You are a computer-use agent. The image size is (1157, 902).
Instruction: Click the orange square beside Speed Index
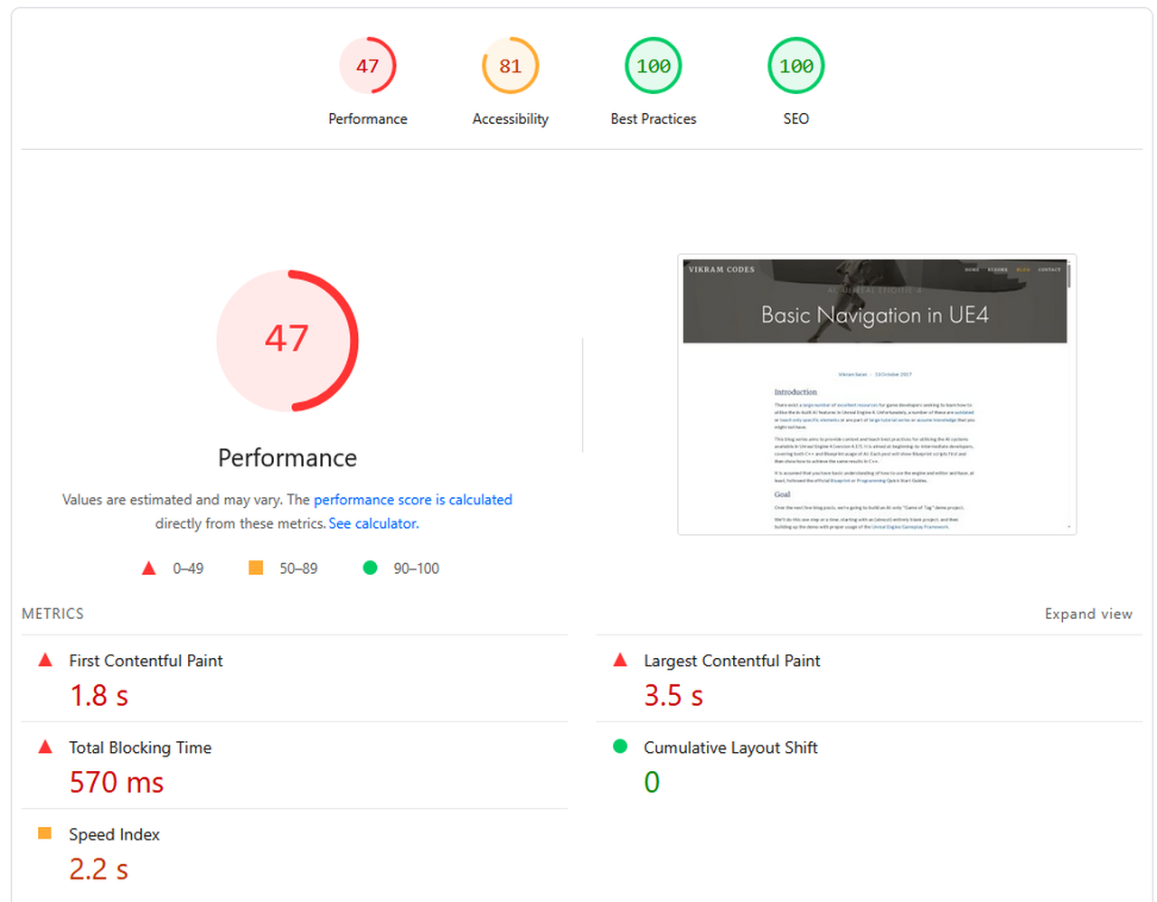45,833
